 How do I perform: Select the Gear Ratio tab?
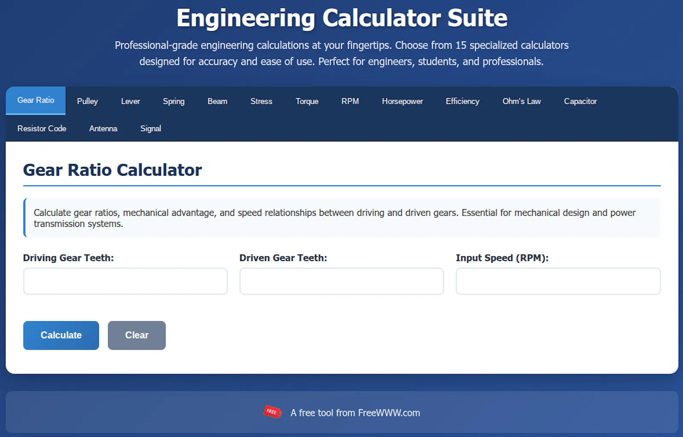tap(35, 100)
